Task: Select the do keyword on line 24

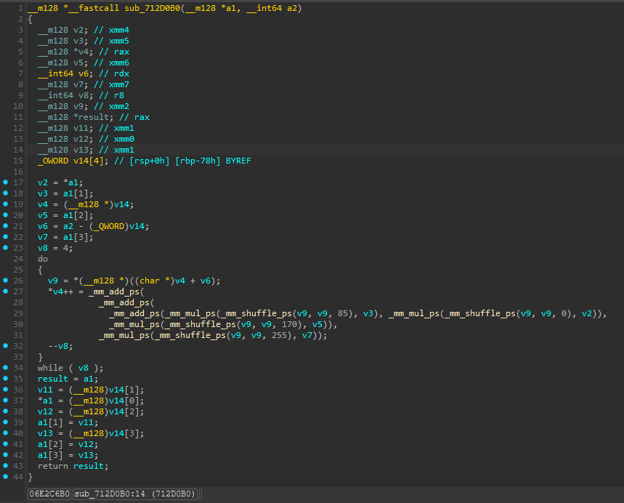Action: [43, 259]
